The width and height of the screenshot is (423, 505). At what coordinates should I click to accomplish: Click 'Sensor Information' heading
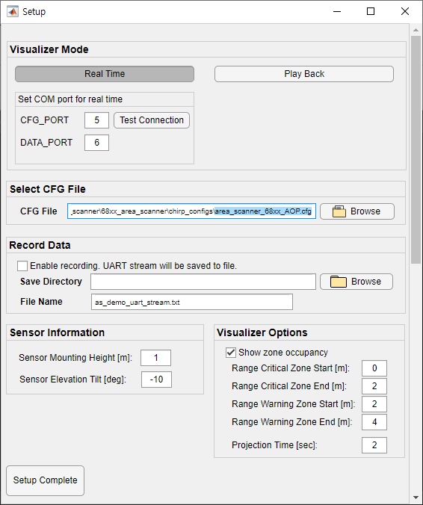pos(57,332)
